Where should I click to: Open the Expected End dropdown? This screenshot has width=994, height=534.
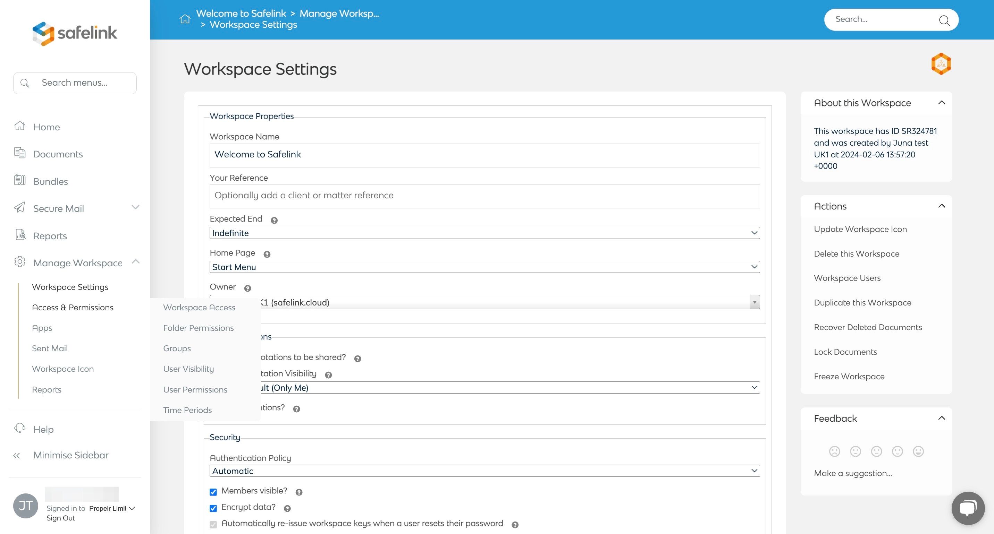(484, 233)
